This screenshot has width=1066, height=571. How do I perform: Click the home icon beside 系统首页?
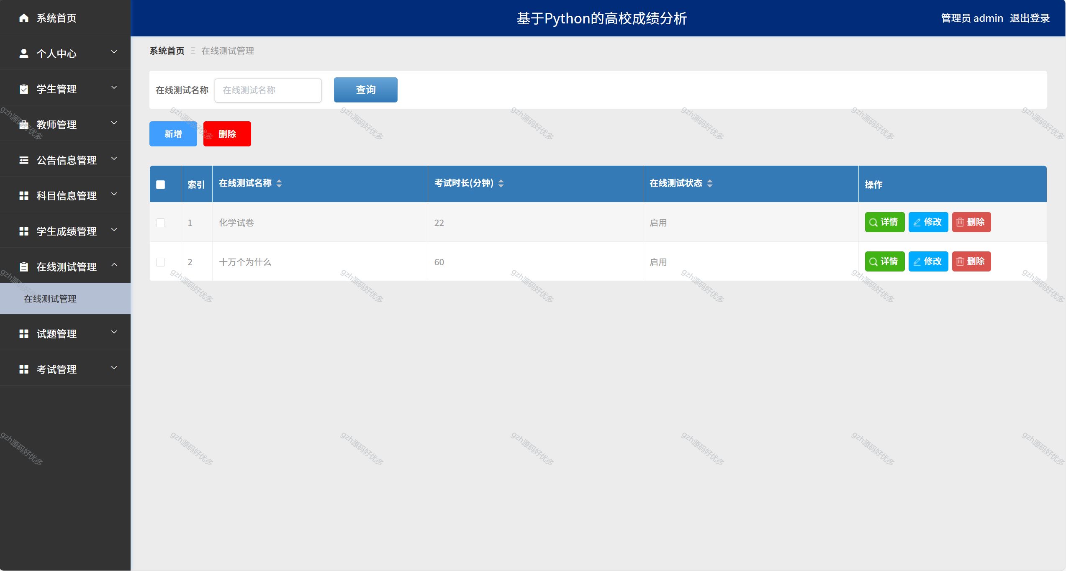pos(24,18)
